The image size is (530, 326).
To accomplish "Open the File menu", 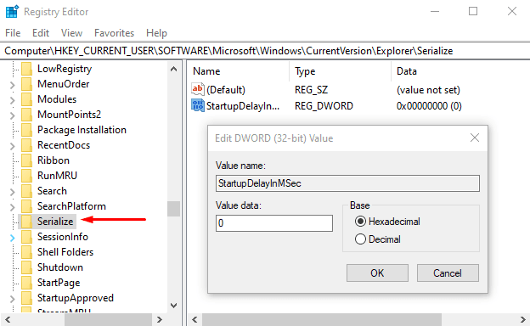I will pyautogui.click(x=13, y=33).
